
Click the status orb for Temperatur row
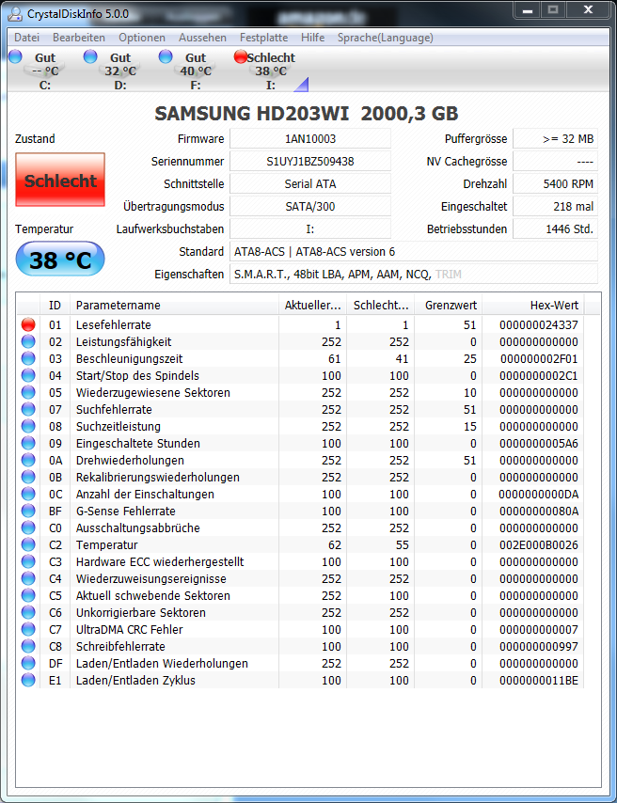pyautogui.click(x=28, y=544)
